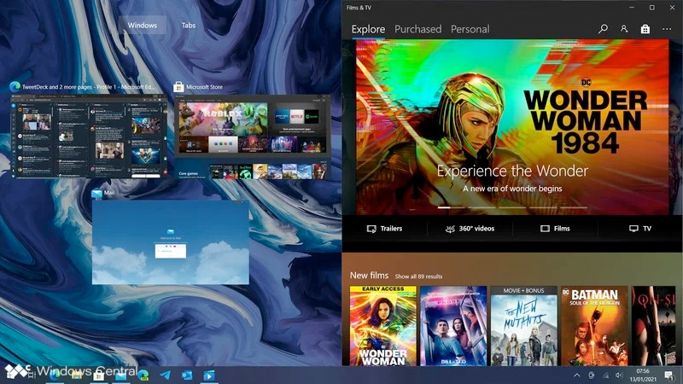The image size is (683, 384).
Task: Expand the system tray hidden icons chevron
Action: click(577, 375)
